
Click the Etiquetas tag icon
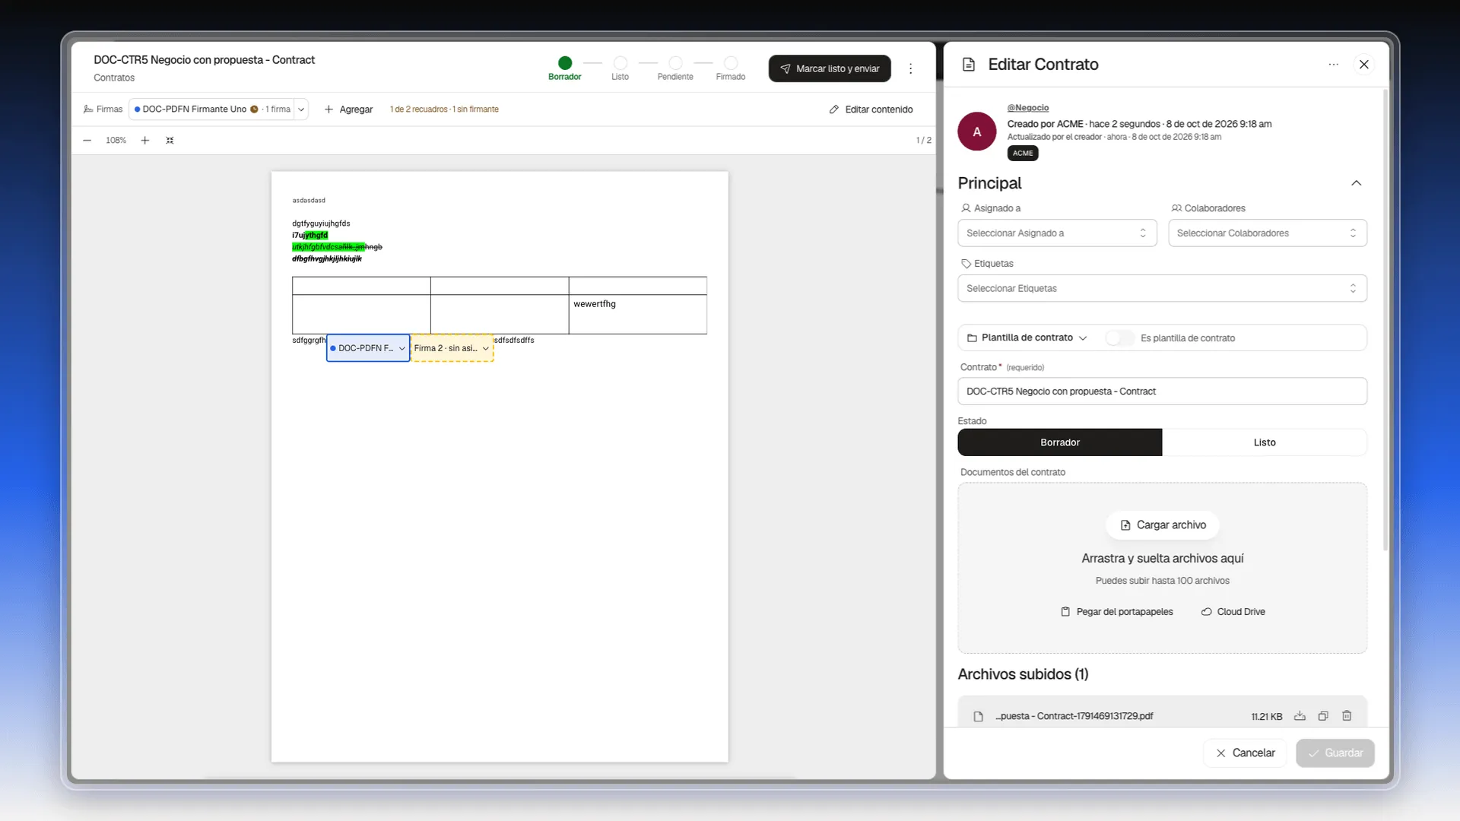pos(966,264)
